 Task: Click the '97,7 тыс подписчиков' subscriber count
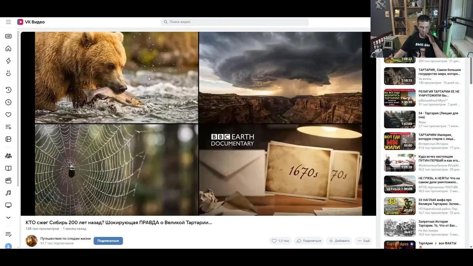[57, 243]
